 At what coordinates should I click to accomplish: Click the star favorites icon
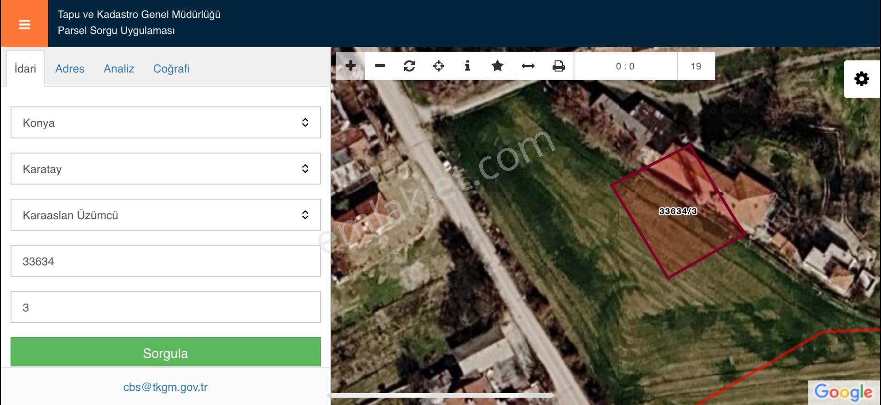click(497, 66)
